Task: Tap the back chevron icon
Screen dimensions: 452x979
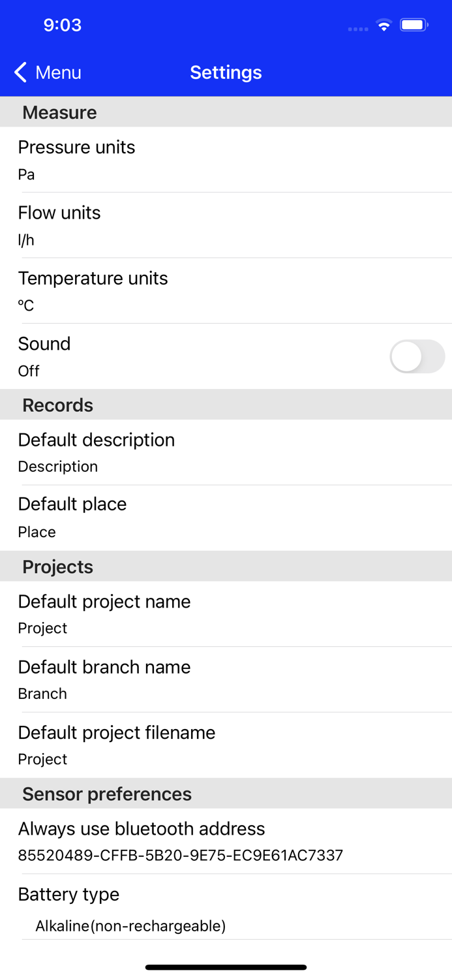Action: [21, 72]
